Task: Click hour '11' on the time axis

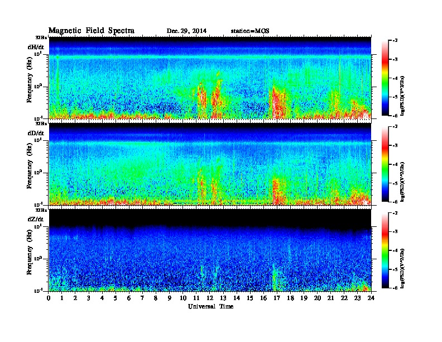Action: click(x=196, y=298)
